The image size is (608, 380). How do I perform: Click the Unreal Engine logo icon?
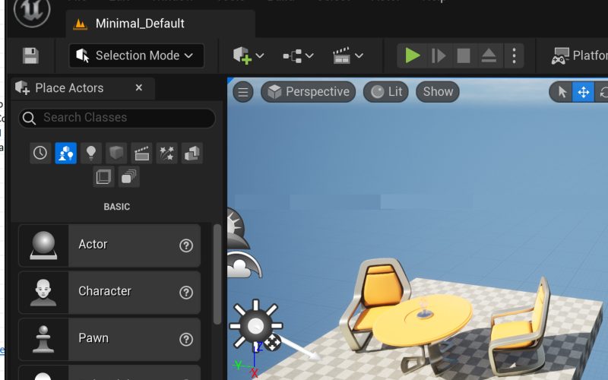coord(32,11)
